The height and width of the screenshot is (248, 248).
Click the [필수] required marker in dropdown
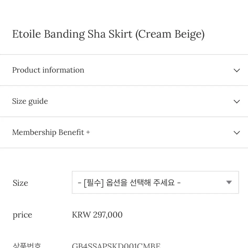94,183
